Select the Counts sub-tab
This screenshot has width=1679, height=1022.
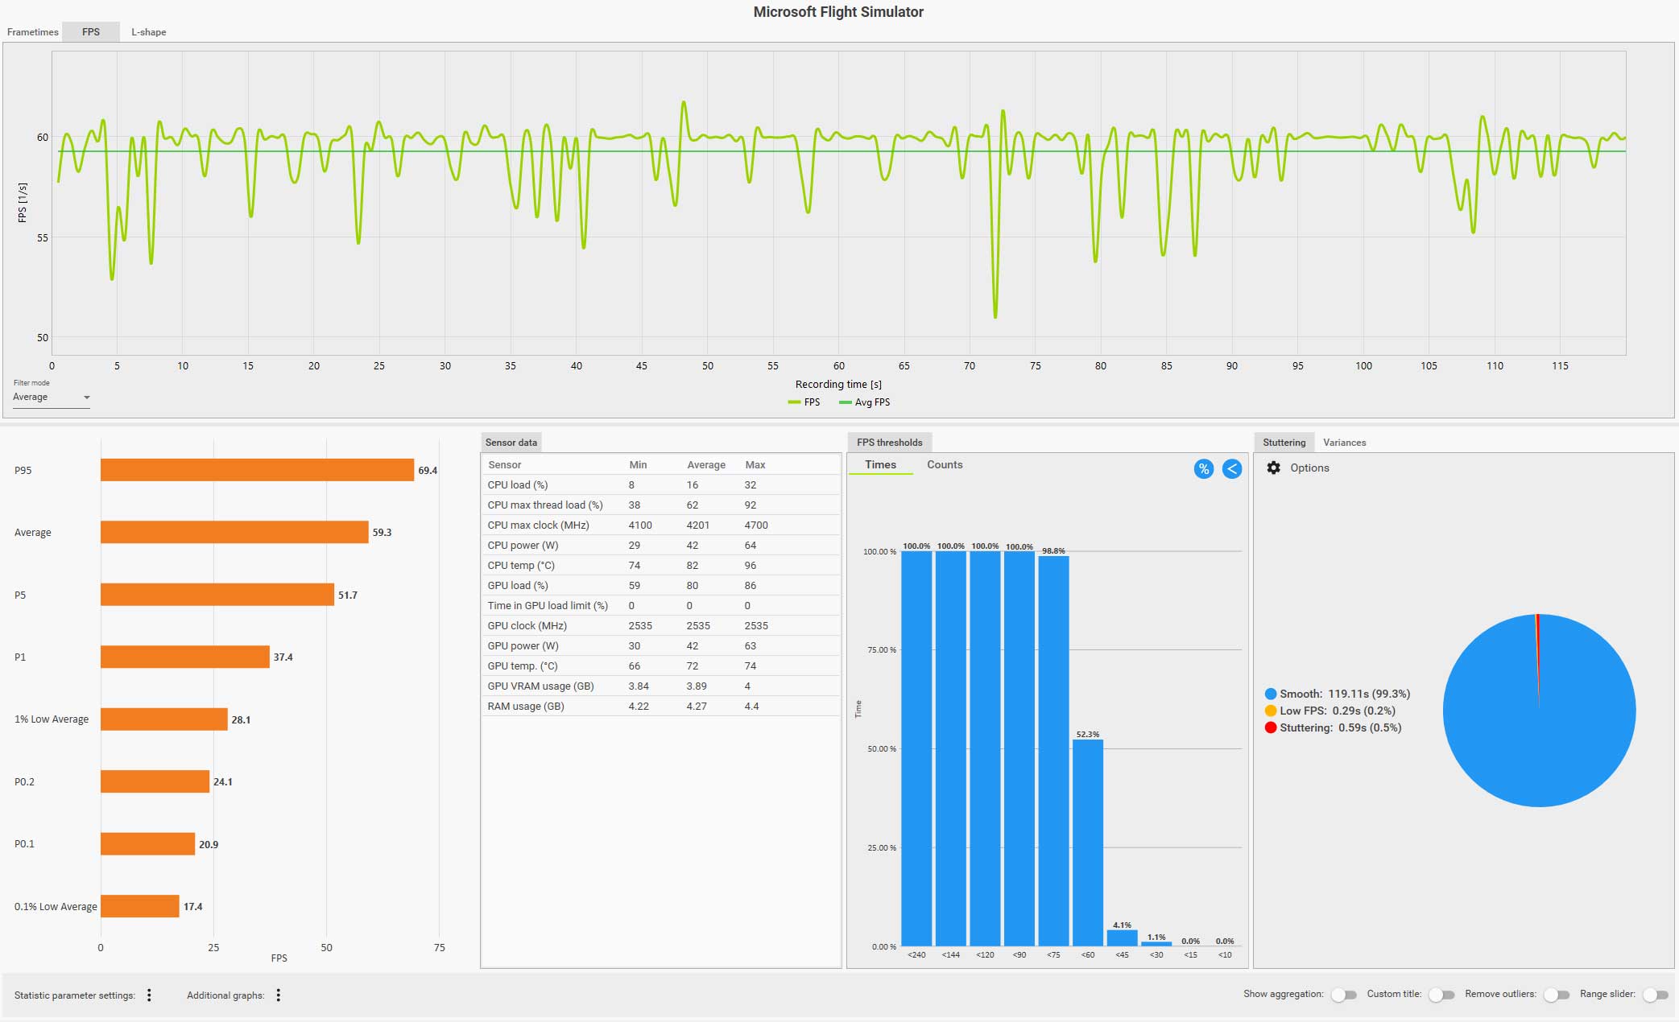(x=944, y=465)
